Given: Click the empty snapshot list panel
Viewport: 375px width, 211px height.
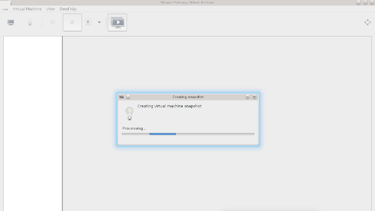Looking at the screenshot, I should [33, 122].
